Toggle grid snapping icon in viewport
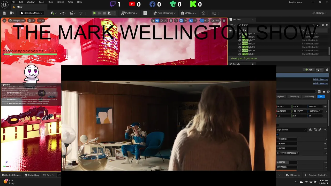 [181, 20]
